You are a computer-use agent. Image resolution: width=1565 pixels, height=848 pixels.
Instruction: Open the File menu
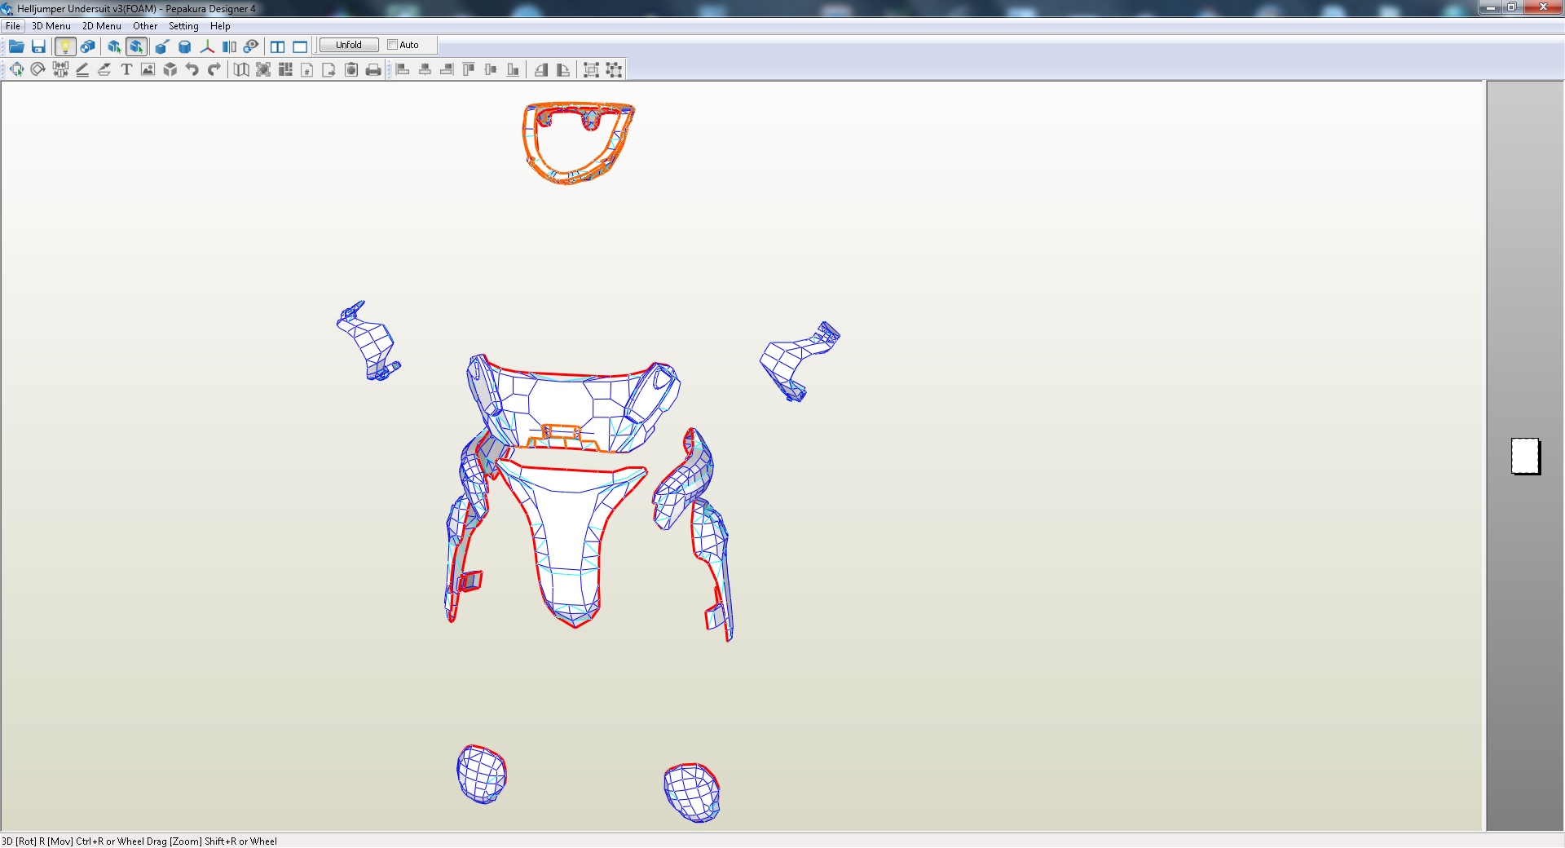[x=13, y=26]
